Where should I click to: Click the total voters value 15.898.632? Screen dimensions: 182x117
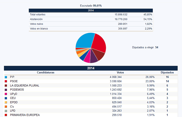[121, 15]
